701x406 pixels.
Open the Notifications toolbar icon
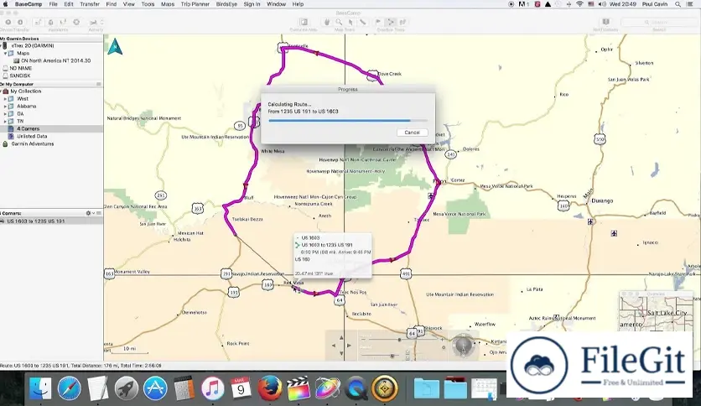(605, 22)
